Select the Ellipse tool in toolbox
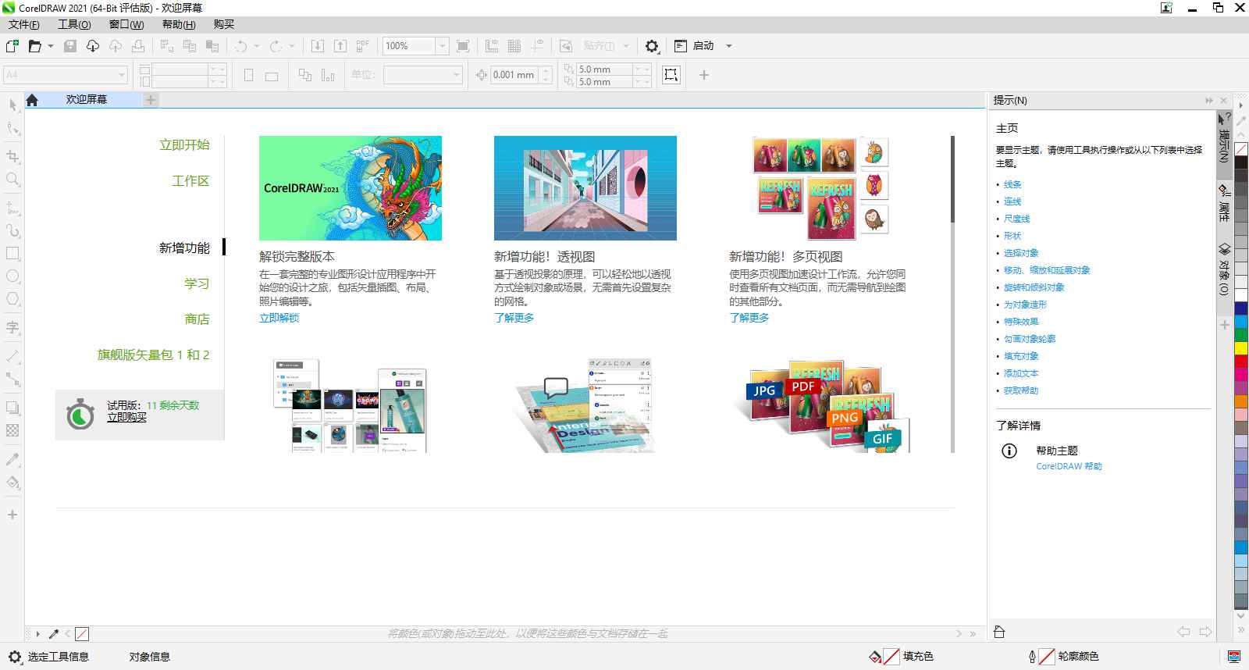This screenshot has width=1249, height=670. tap(12, 276)
